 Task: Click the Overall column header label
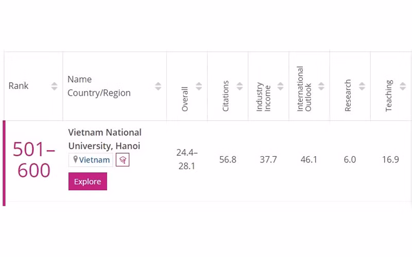(185, 99)
